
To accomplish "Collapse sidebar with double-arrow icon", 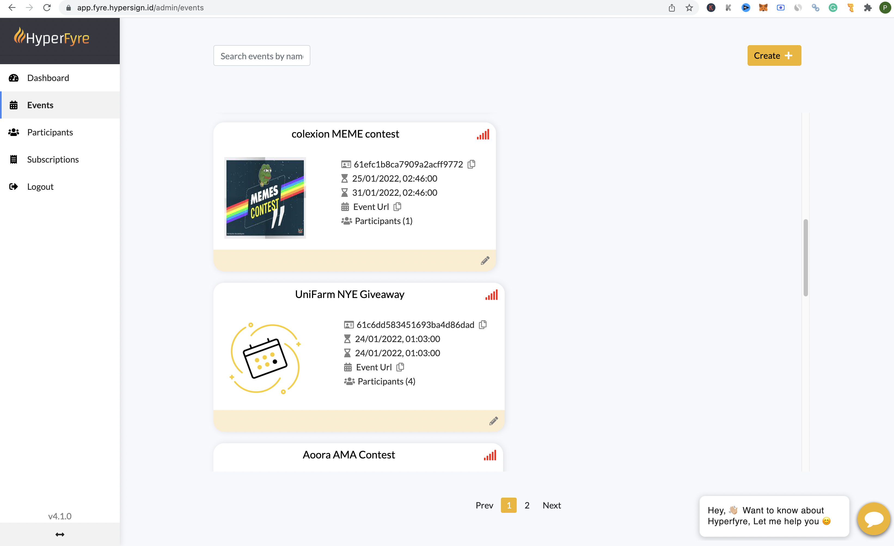I will 60,534.
